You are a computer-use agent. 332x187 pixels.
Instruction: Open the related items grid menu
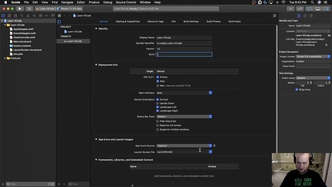pos(59,16)
